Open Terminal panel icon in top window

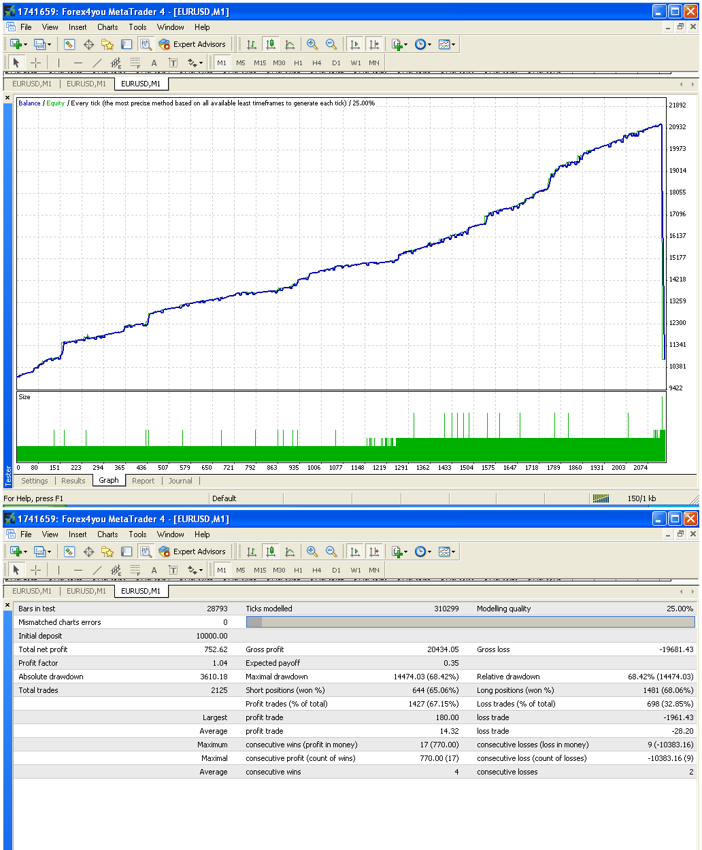127,44
